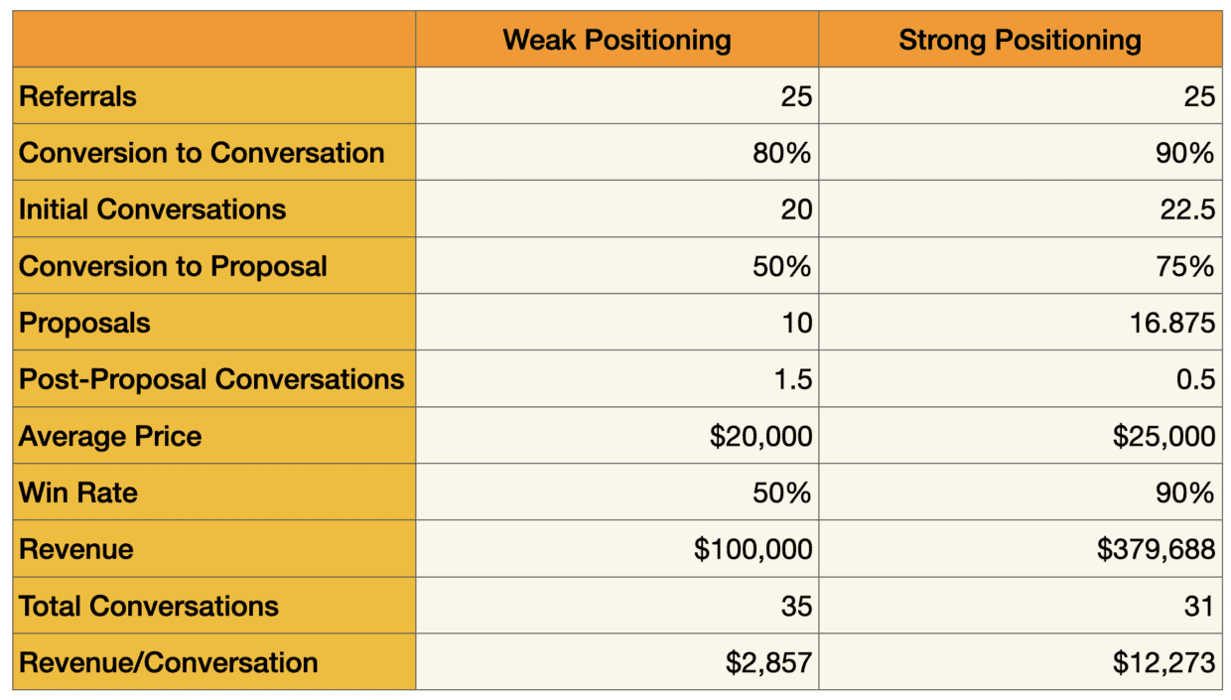Click the 22.5 initial conversations cell
Image resolution: width=1231 pixels, height=700 pixels.
[1021, 210]
